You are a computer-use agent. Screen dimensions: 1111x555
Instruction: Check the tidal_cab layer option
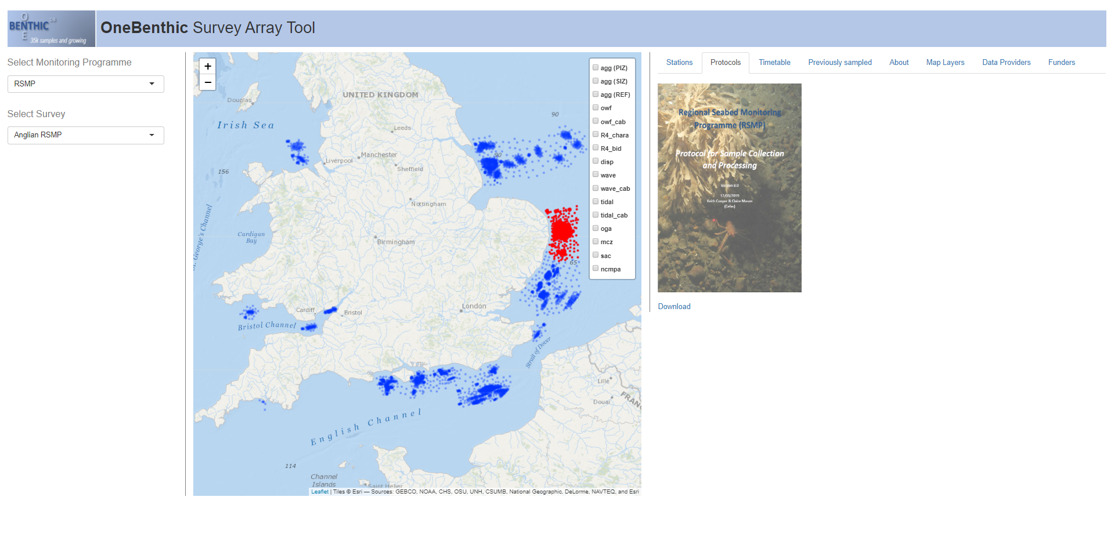[x=596, y=215]
